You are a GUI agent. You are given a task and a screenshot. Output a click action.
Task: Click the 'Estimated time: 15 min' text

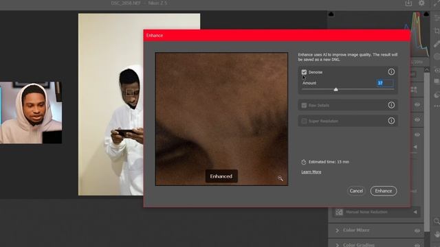[329, 162]
